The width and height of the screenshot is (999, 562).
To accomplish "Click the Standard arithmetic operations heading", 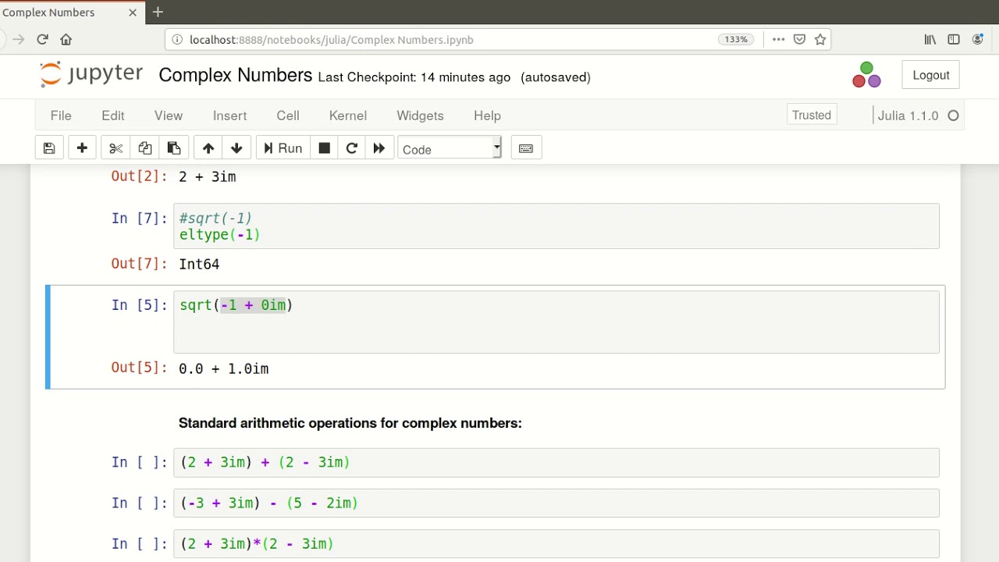I will [x=350, y=423].
